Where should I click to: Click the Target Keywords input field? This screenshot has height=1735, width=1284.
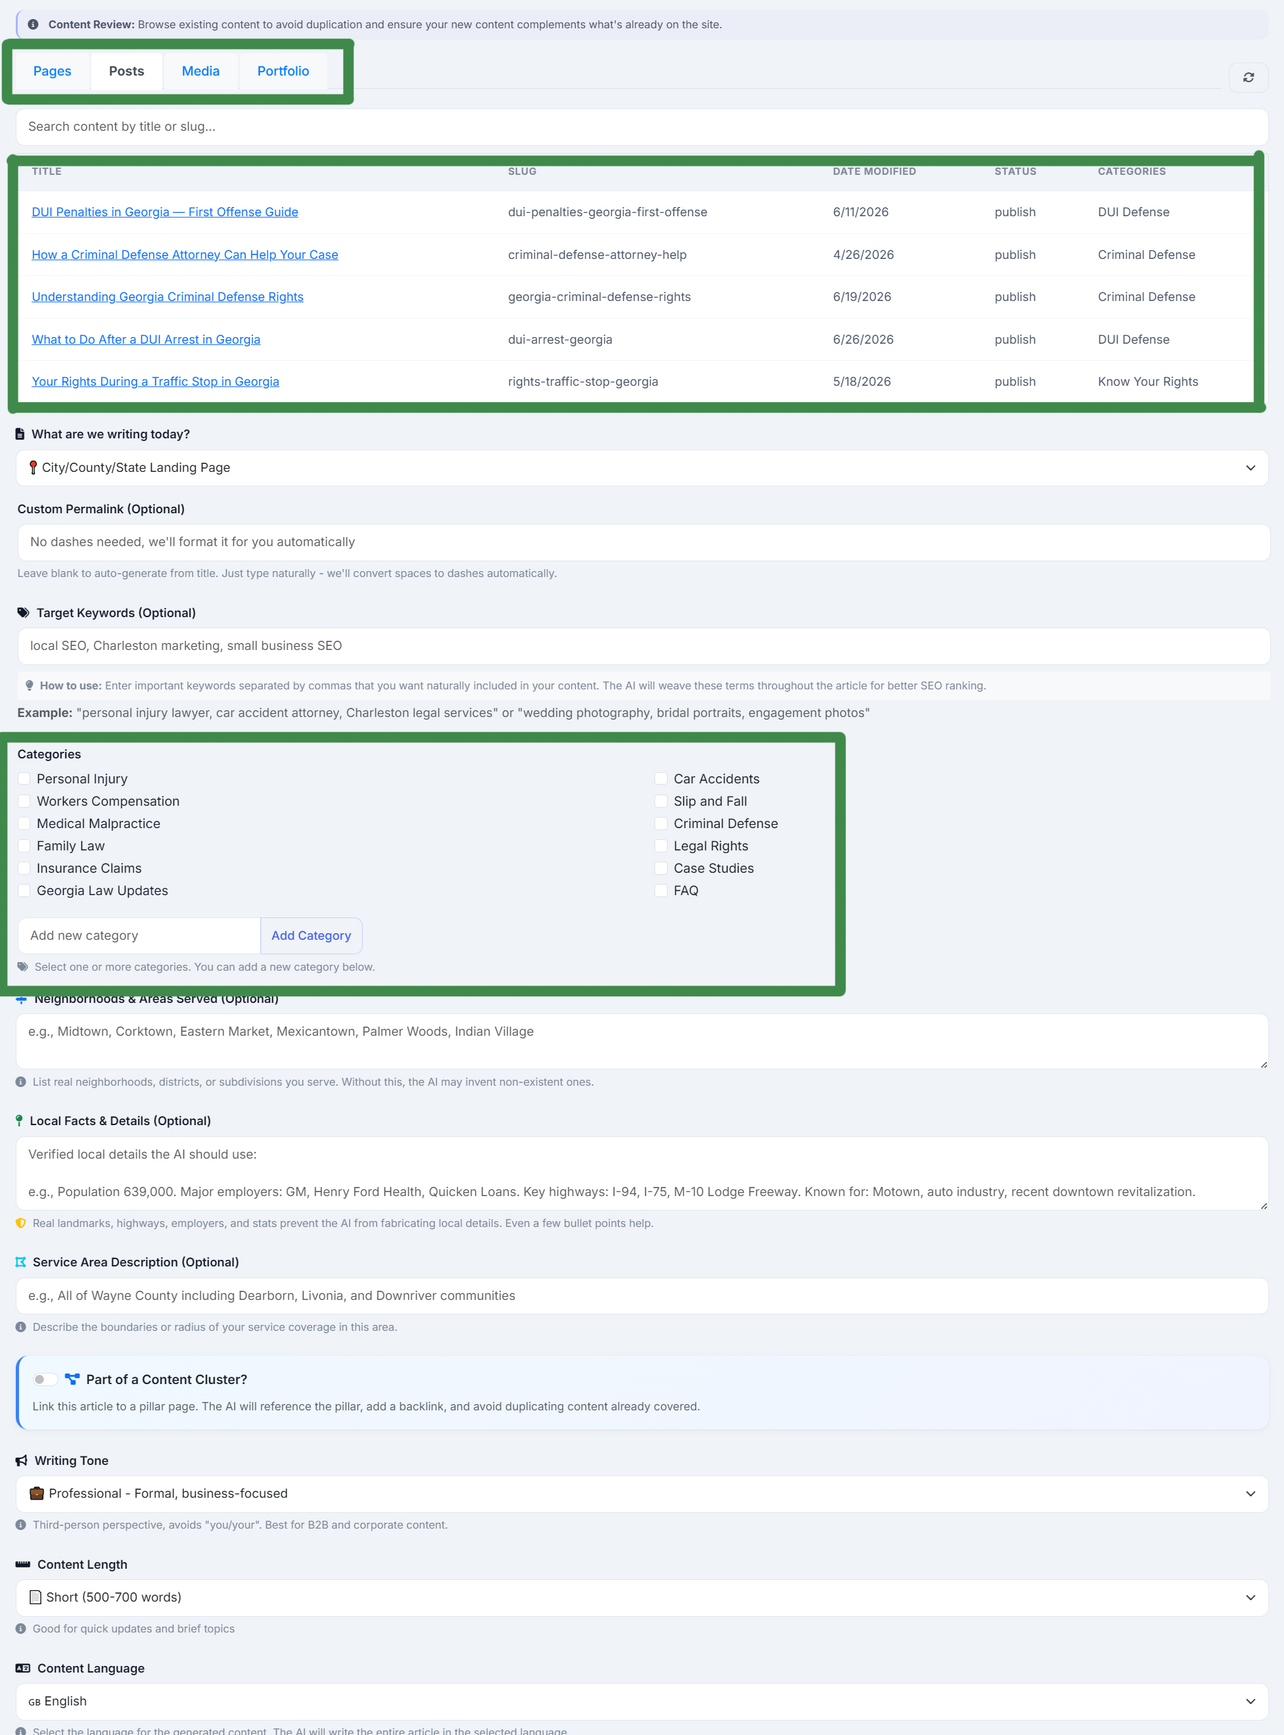point(643,646)
